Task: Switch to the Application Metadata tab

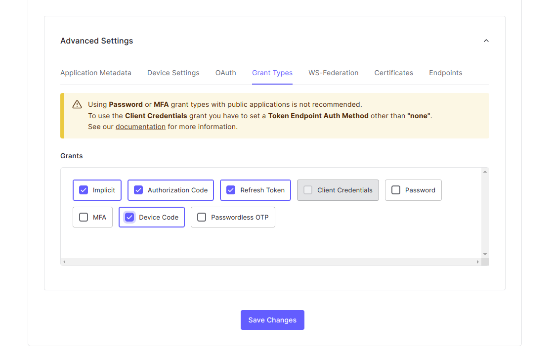Action: (x=96, y=73)
